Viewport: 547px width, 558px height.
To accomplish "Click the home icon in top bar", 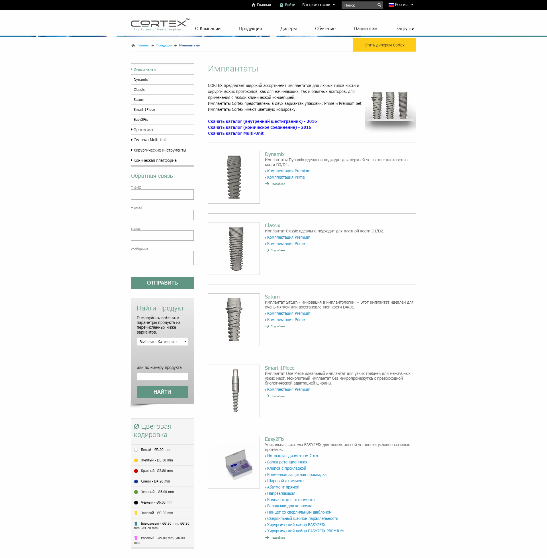I will click(x=253, y=5).
